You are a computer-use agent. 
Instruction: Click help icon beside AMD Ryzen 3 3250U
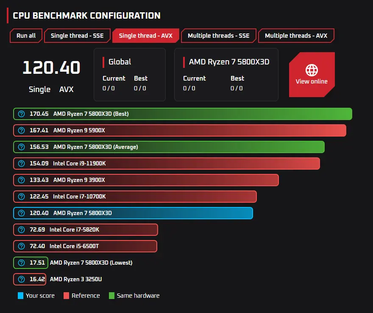tap(22, 279)
